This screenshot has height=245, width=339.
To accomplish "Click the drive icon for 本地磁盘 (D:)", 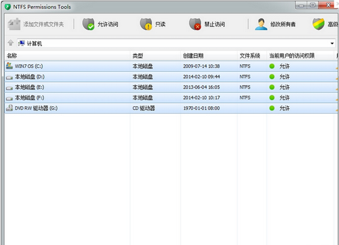I will pyautogui.click(x=9, y=77).
